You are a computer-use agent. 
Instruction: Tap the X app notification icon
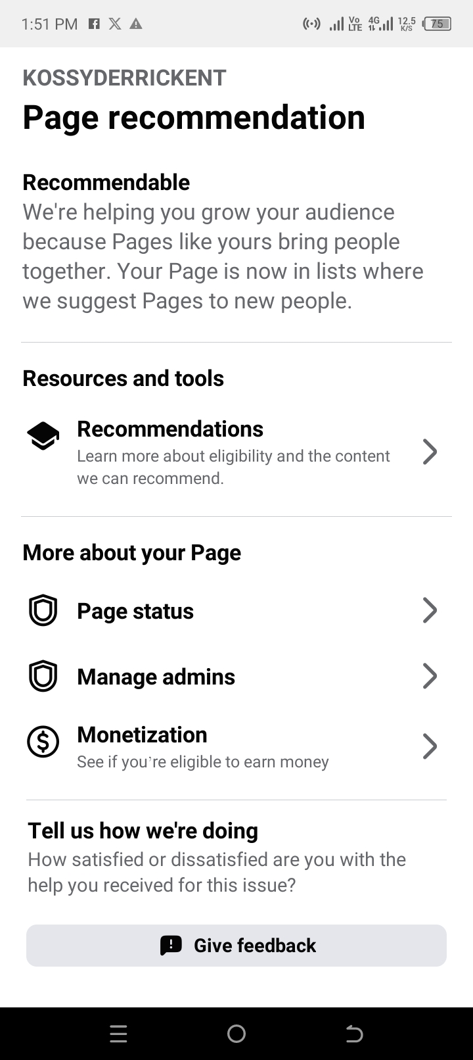(x=115, y=24)
